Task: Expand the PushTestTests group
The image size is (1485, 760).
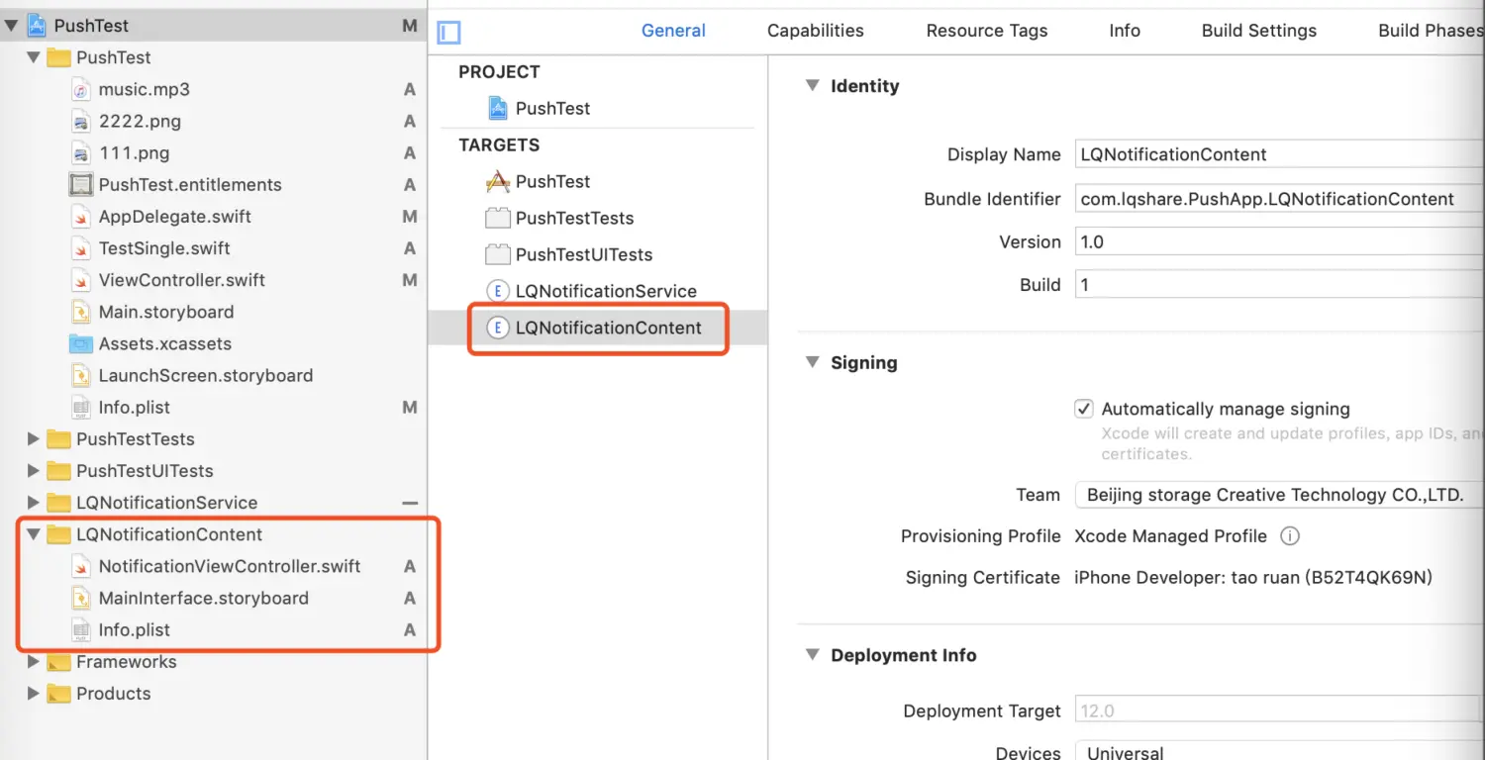Action: [x=34, y=439]
